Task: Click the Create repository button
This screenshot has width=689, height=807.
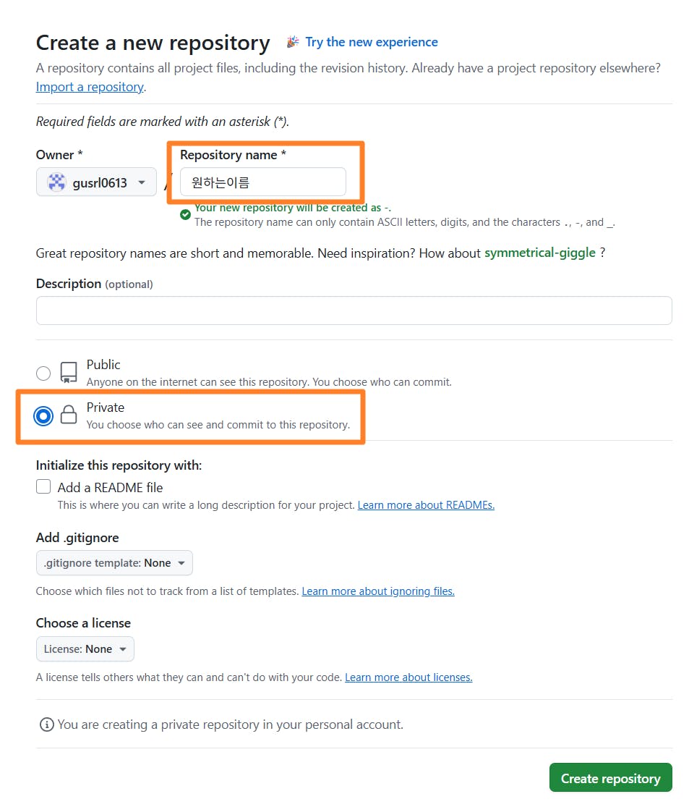Action: (x=611, y=777)
